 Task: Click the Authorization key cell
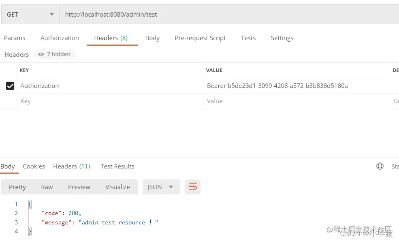pyautogui.click(x=110, y=86)
